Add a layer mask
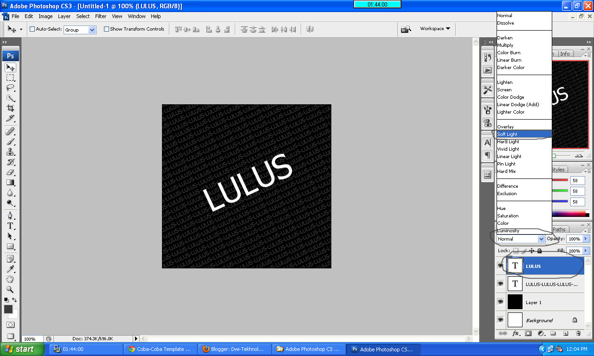The image size is (594, 356). (x=528, y=333)
